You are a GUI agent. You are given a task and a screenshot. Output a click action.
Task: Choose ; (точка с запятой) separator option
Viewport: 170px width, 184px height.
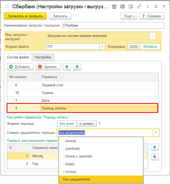[101, 156]
